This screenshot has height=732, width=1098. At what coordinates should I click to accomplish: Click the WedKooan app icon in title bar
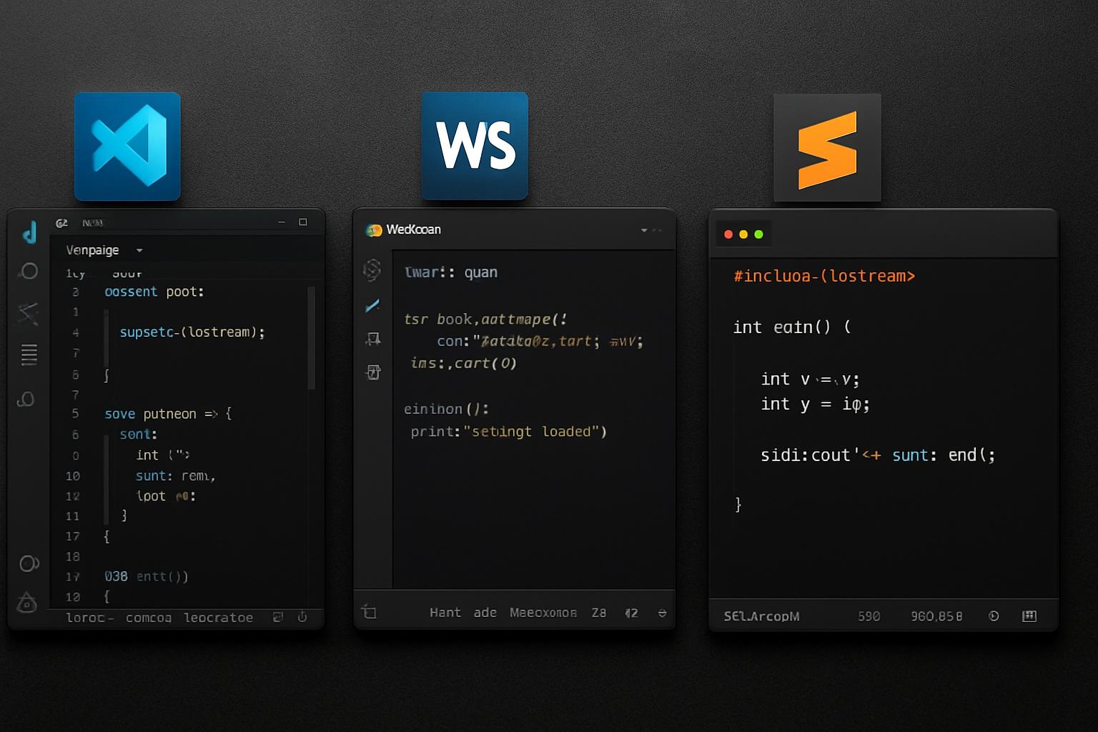pyautogui.click(x=374, y=230)
